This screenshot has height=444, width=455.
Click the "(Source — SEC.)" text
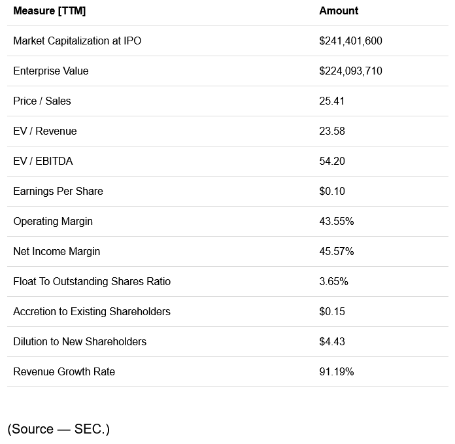(x=59, y=429)
